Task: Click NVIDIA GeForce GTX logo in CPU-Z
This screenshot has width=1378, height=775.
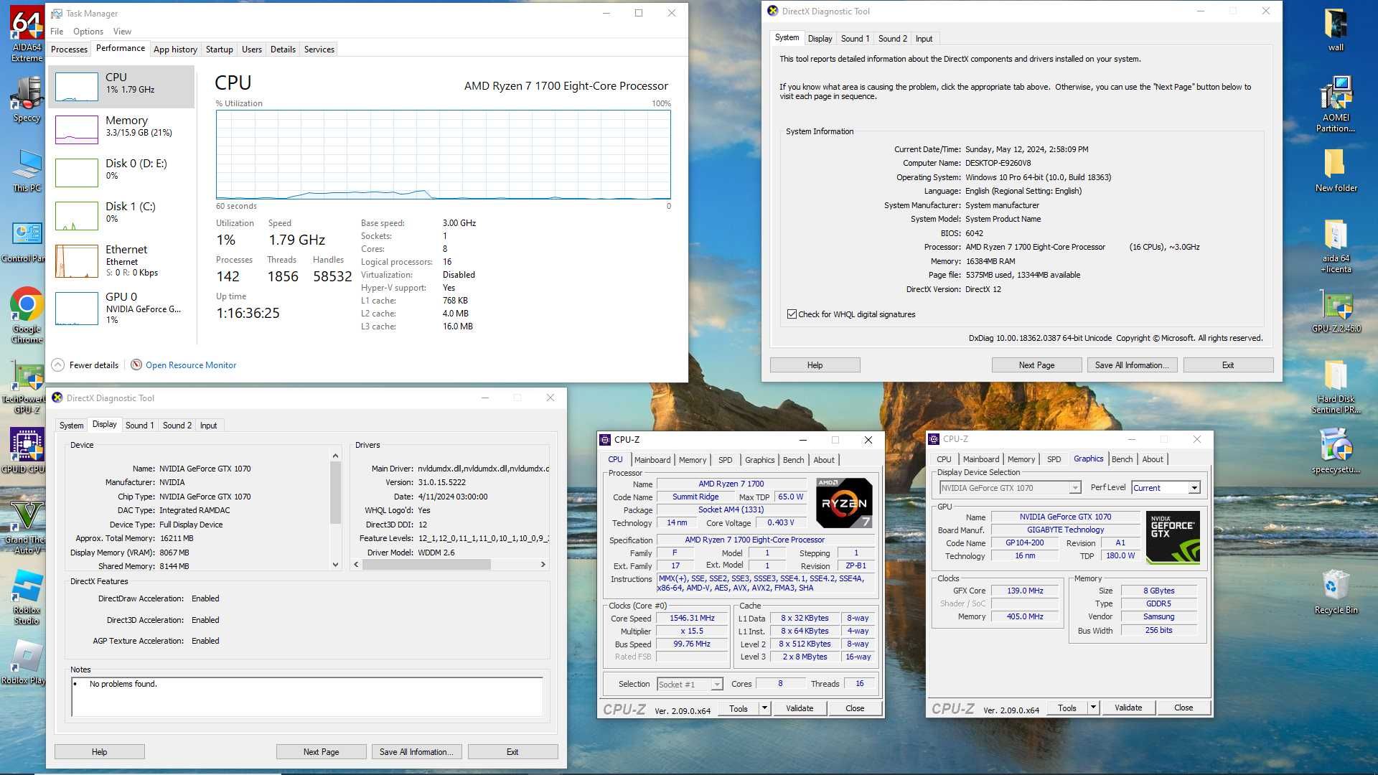Action: pos(1173,537)
